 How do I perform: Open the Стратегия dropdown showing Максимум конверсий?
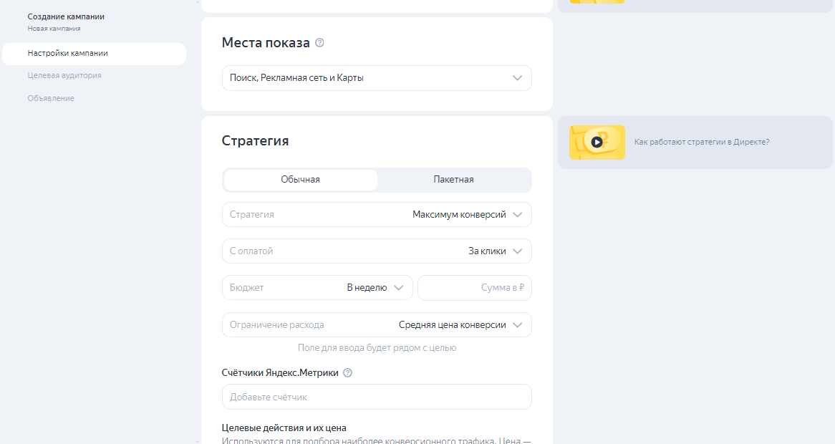(x=377, y=215)
